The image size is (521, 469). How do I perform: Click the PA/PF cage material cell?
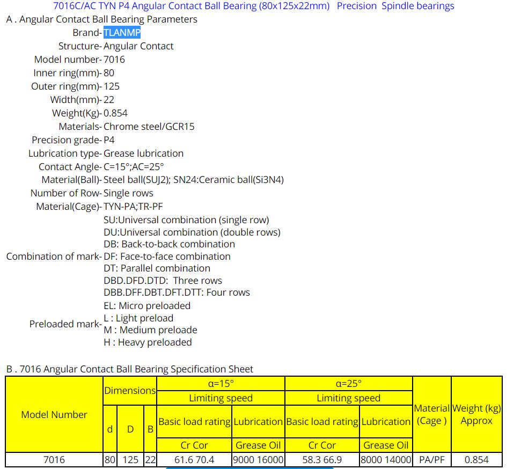pos(431,460)
